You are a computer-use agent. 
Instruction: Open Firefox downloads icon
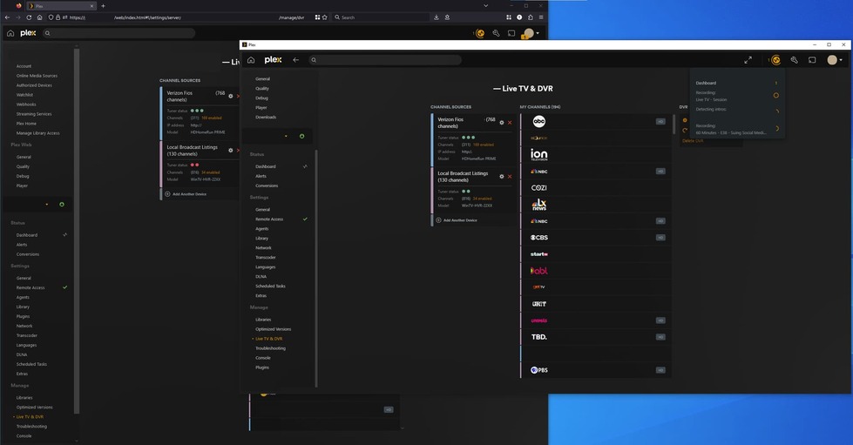[437, 17]
